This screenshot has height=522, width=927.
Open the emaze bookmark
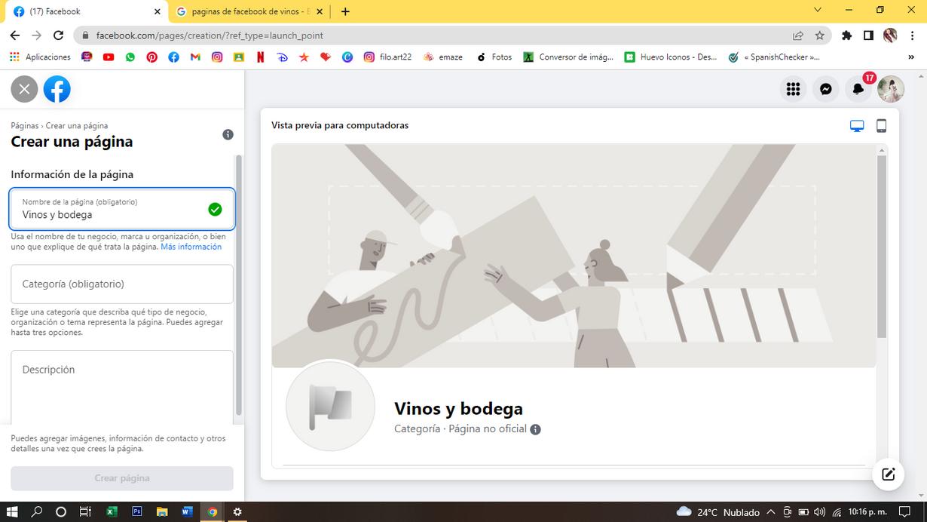pyautogui.click(x=443, y=57)
